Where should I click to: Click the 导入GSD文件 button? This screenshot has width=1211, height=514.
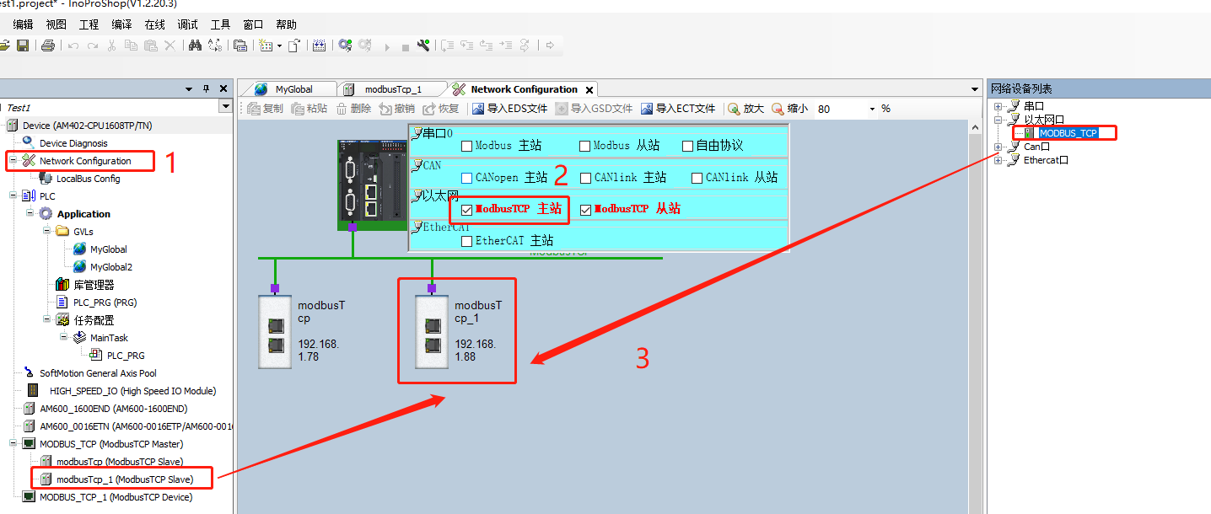(595, 109)
